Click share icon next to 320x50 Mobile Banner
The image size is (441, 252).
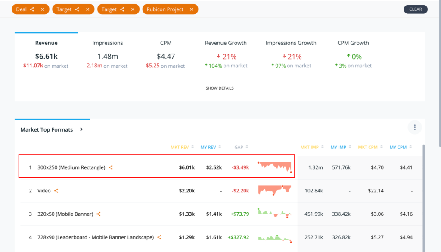point(99,214)
